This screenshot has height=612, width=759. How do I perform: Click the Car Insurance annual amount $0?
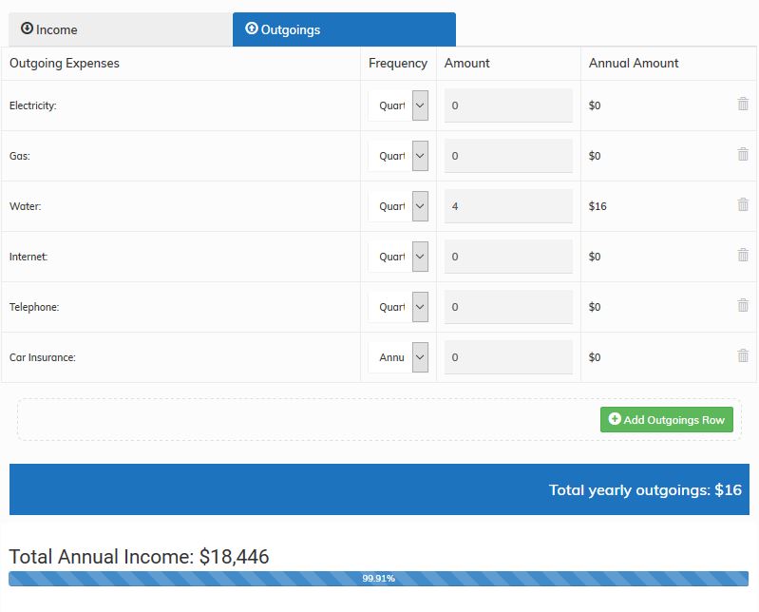click(595, 357)
